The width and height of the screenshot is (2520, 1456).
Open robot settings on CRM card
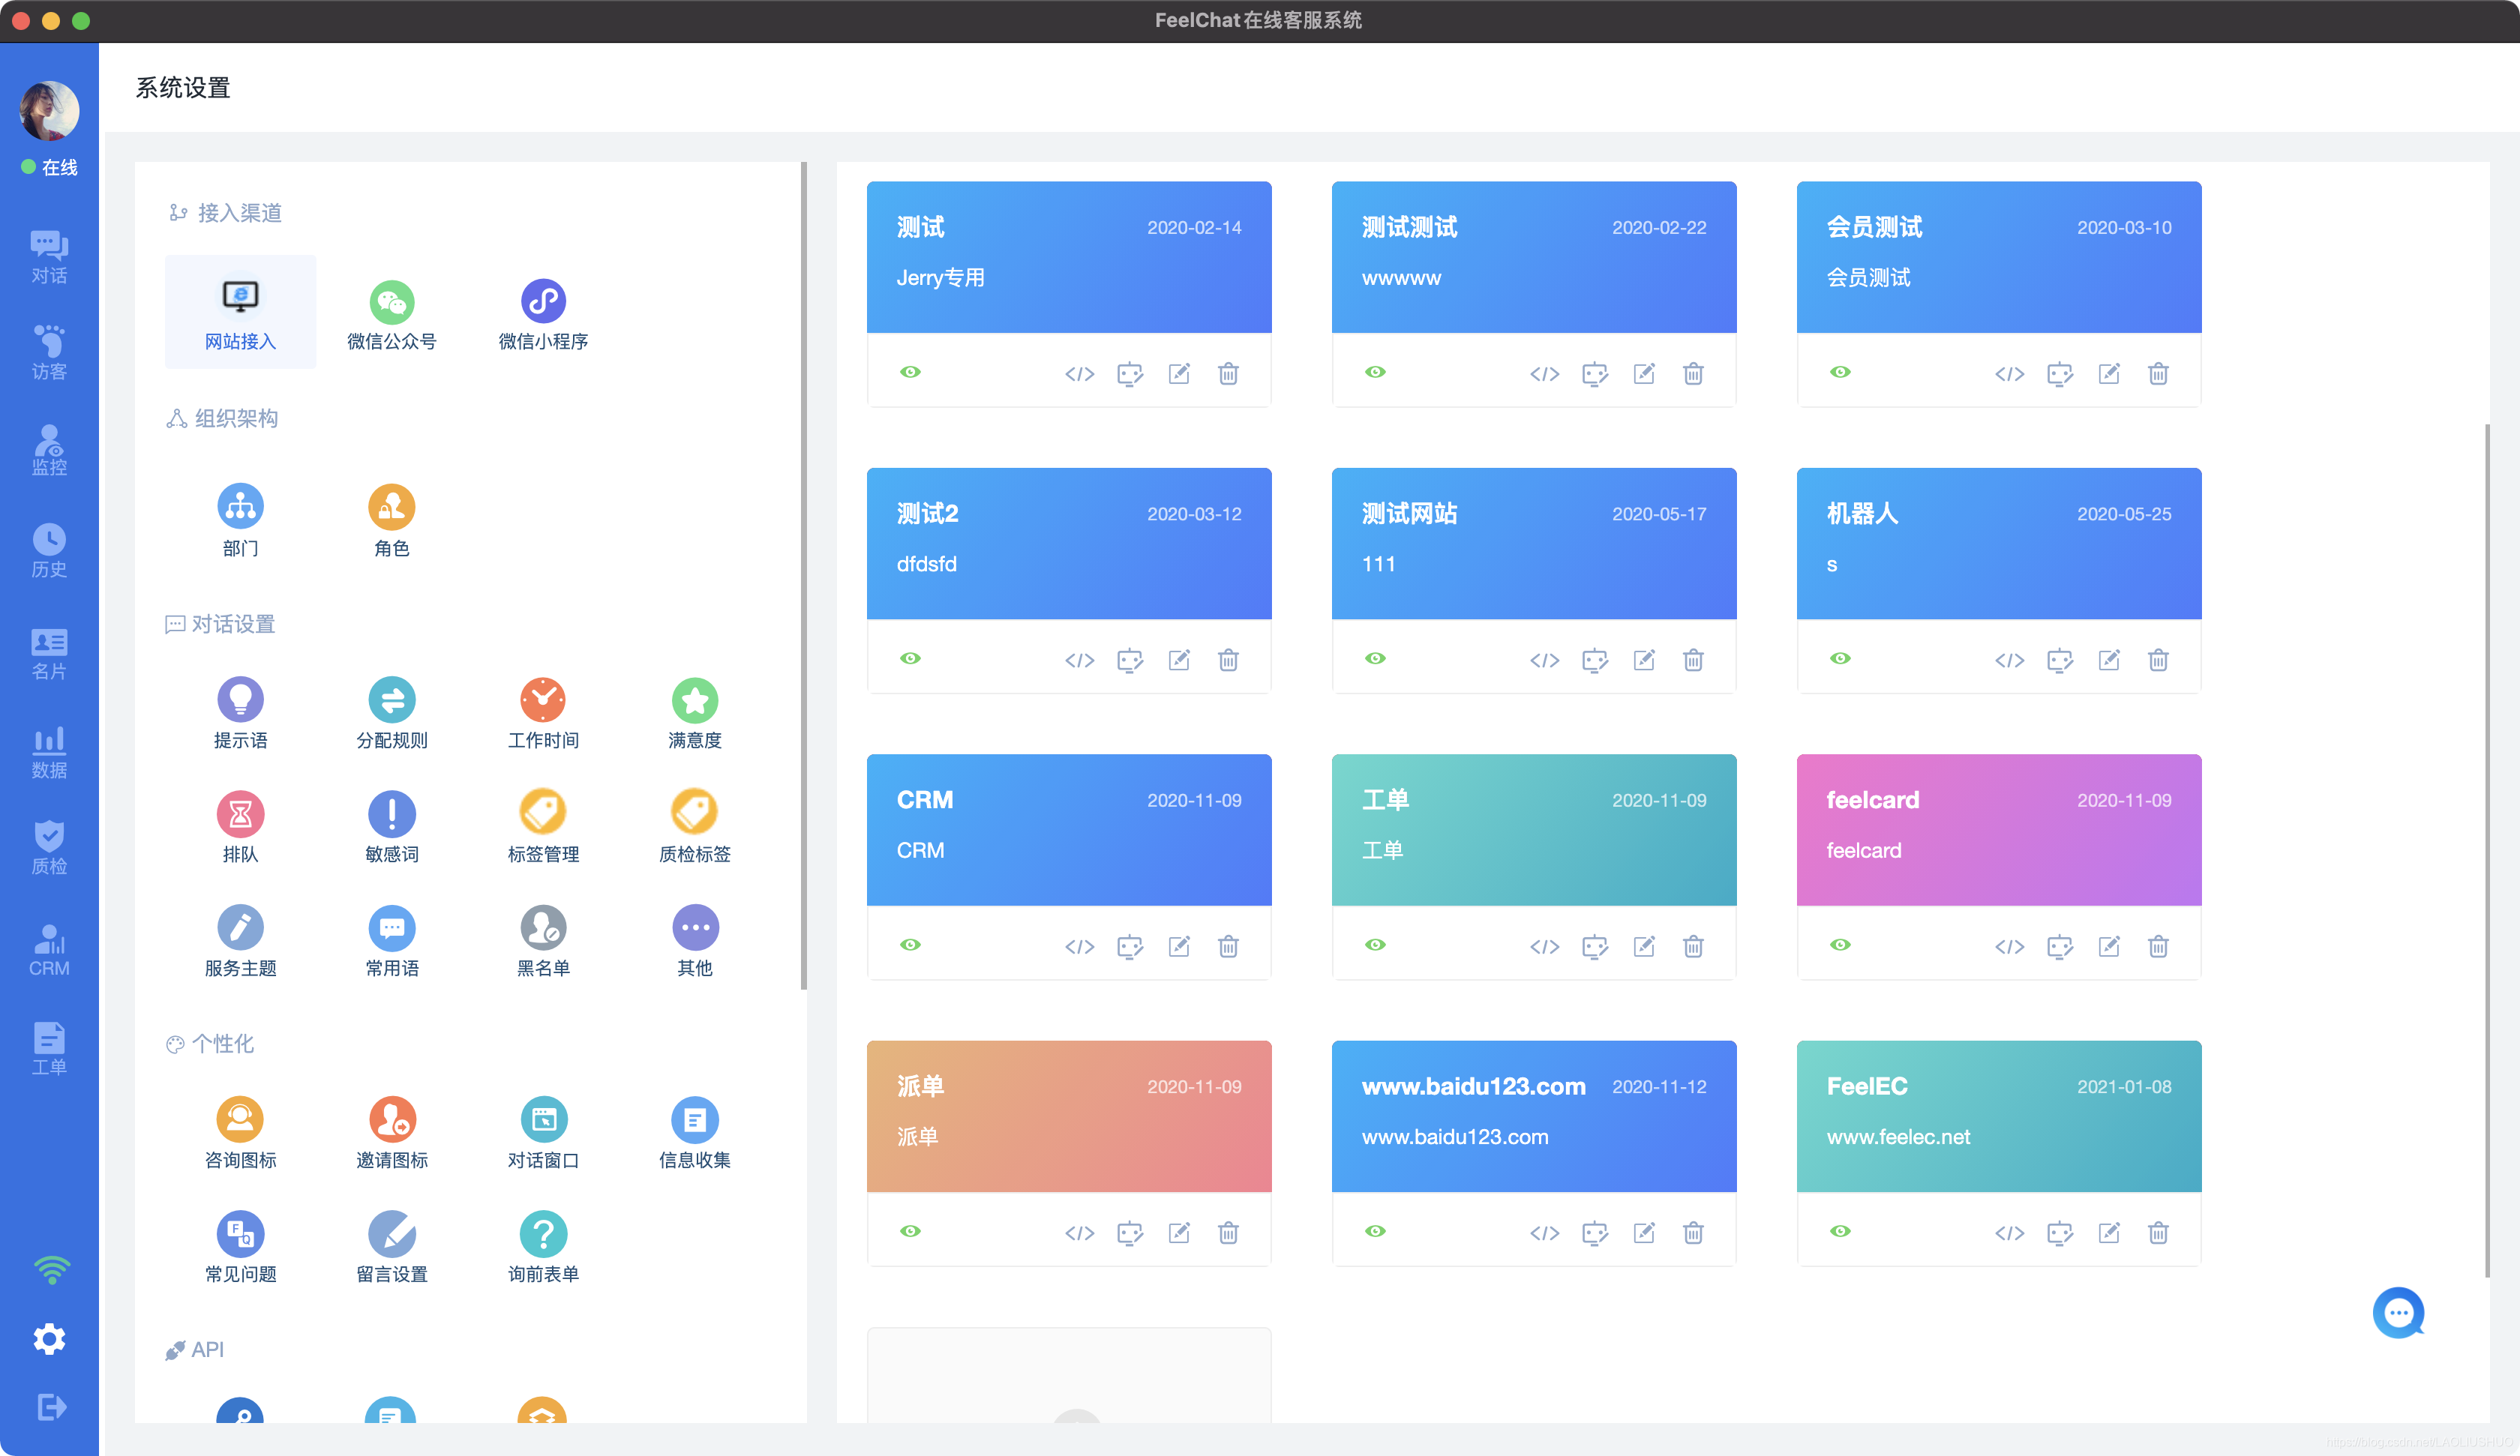tap(1130, 946)
